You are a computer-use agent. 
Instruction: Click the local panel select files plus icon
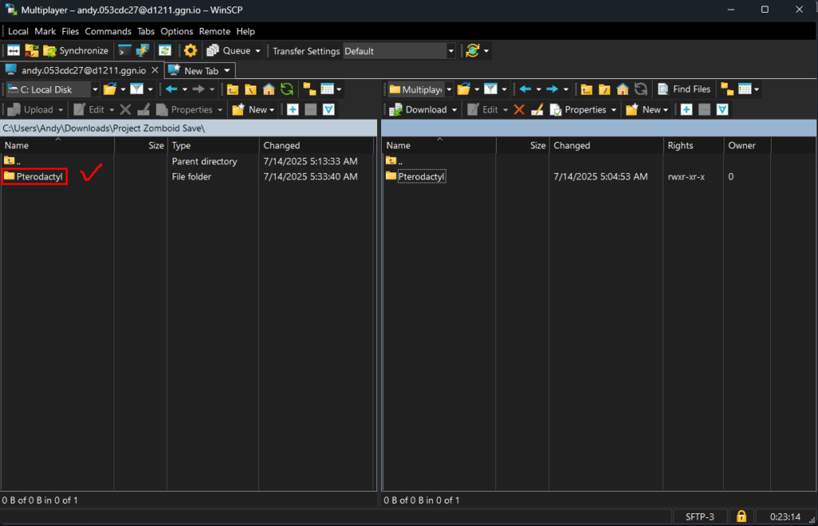pos(292,109)
